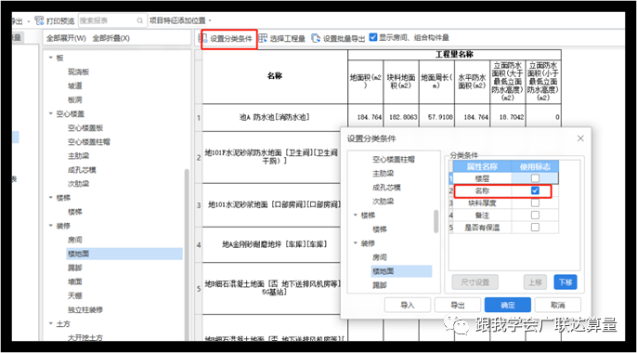Select 成孔芯模 in the dialog tree
The height and width of the screenshot is (353, 637).
(386, 188)
